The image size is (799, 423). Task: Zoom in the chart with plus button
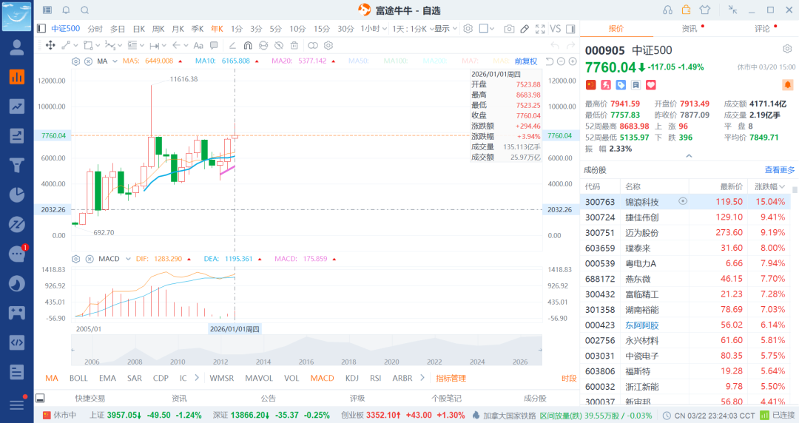point(573,61)
